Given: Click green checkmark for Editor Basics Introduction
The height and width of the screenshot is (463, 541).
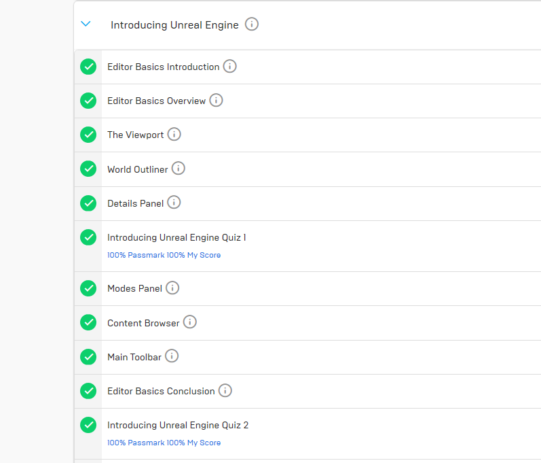Looking at the screenshot, I should 88,67.
